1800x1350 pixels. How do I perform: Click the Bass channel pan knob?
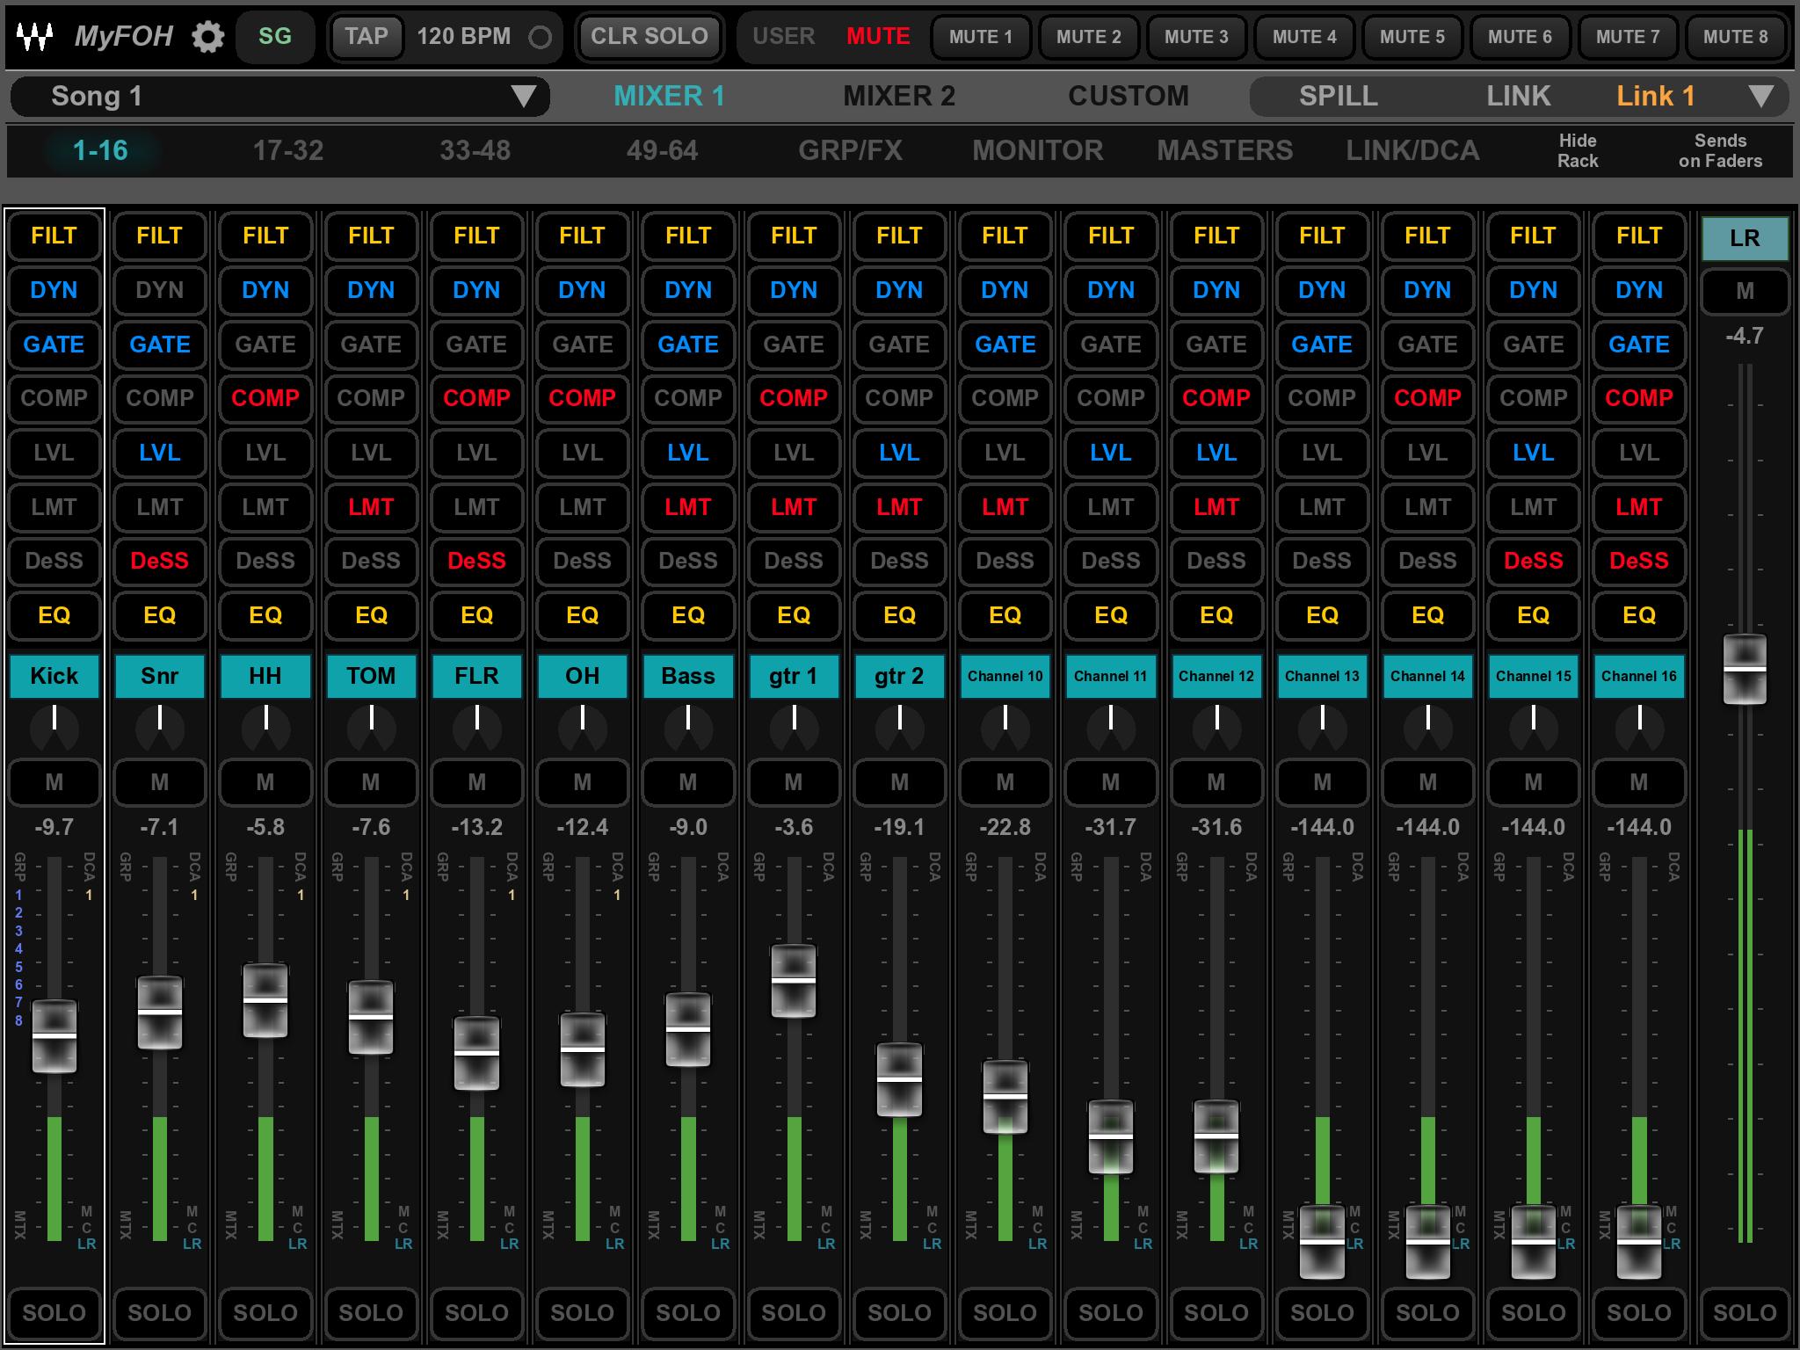pos(688,726)
